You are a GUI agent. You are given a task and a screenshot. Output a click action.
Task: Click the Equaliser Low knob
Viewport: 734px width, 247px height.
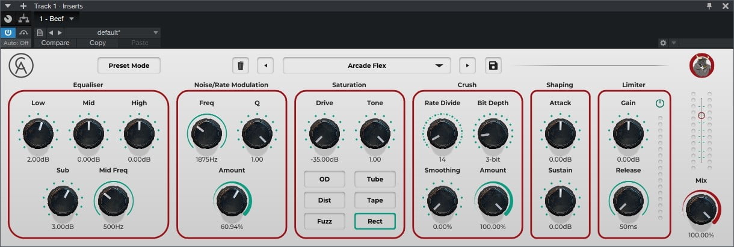[38, 132]
